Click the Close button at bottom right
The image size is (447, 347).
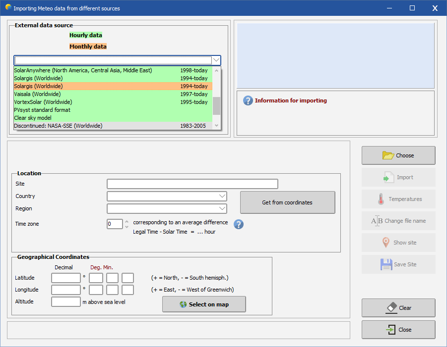(x=398, y=330)
